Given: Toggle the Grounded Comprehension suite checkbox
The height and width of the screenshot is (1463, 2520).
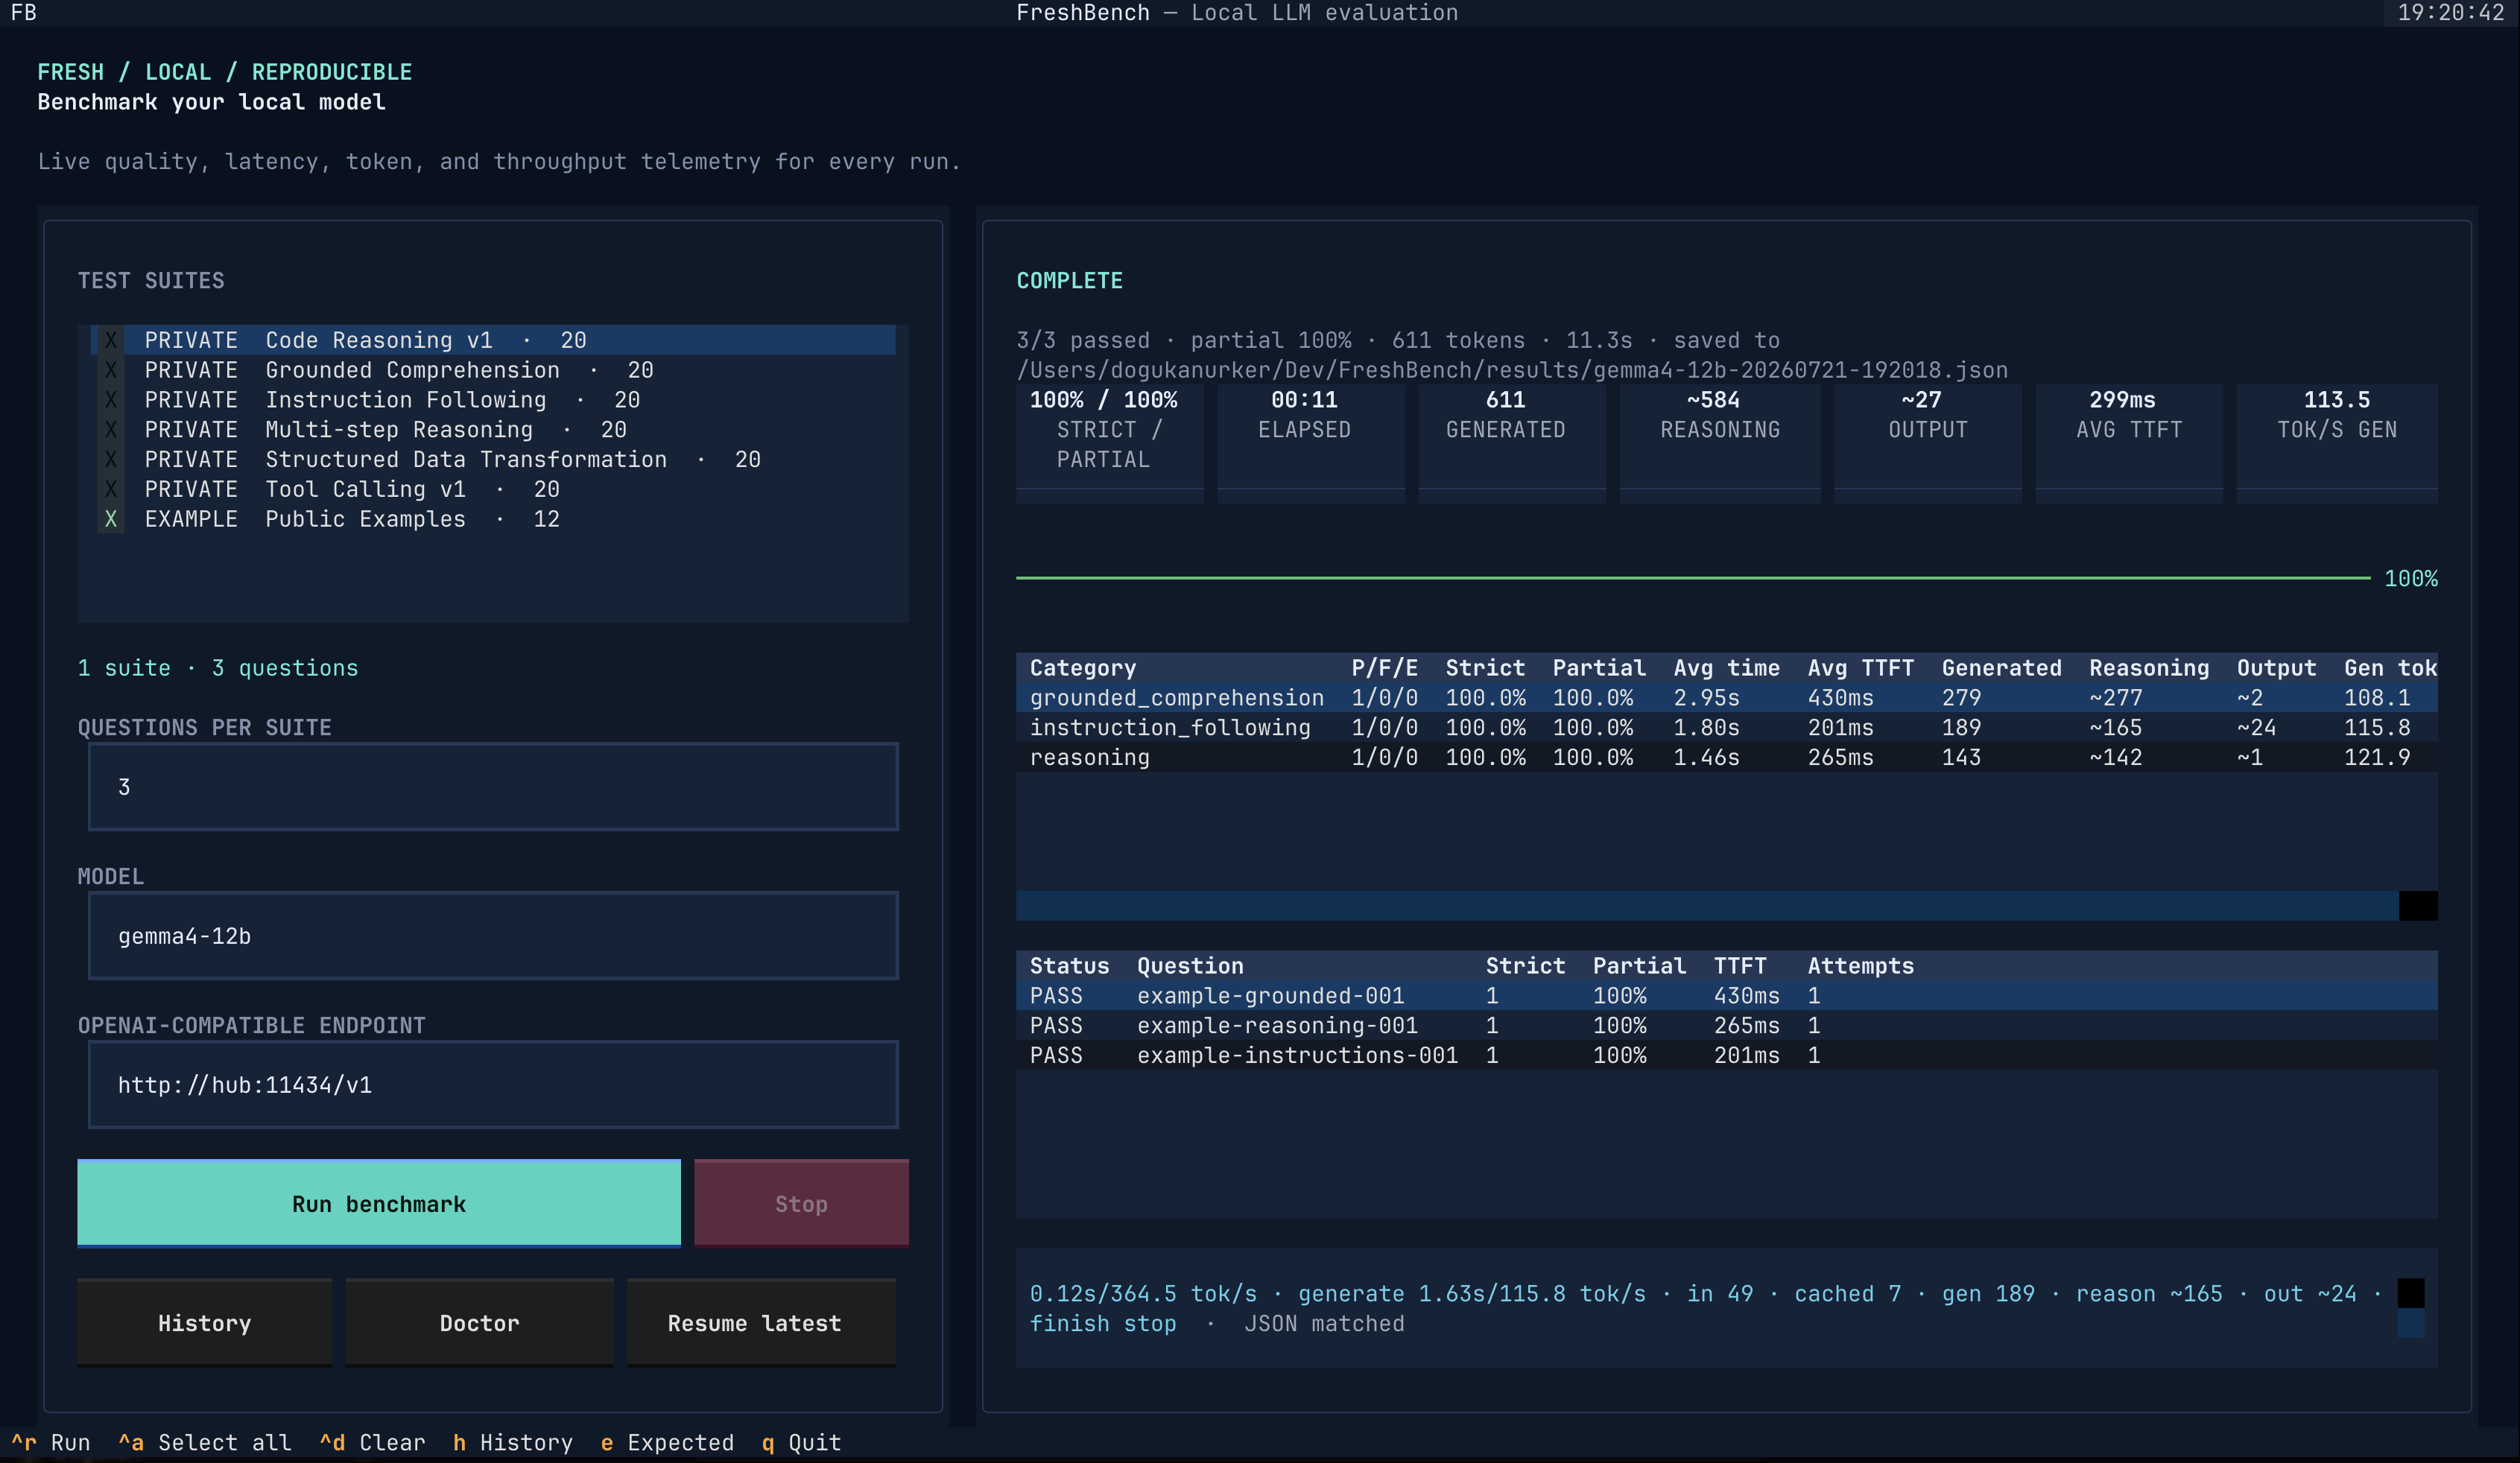Looking at the screenshot, I should [111, 370].
